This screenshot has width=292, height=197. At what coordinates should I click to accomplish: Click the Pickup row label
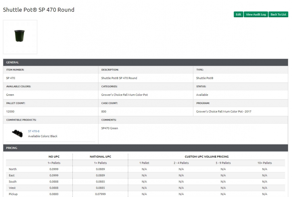[x=13, y=194]
